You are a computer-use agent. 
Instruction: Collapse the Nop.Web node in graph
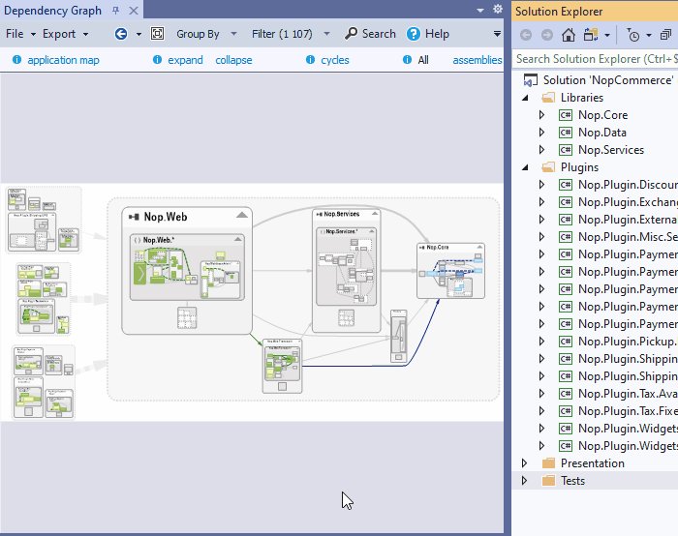click(242, 215)
